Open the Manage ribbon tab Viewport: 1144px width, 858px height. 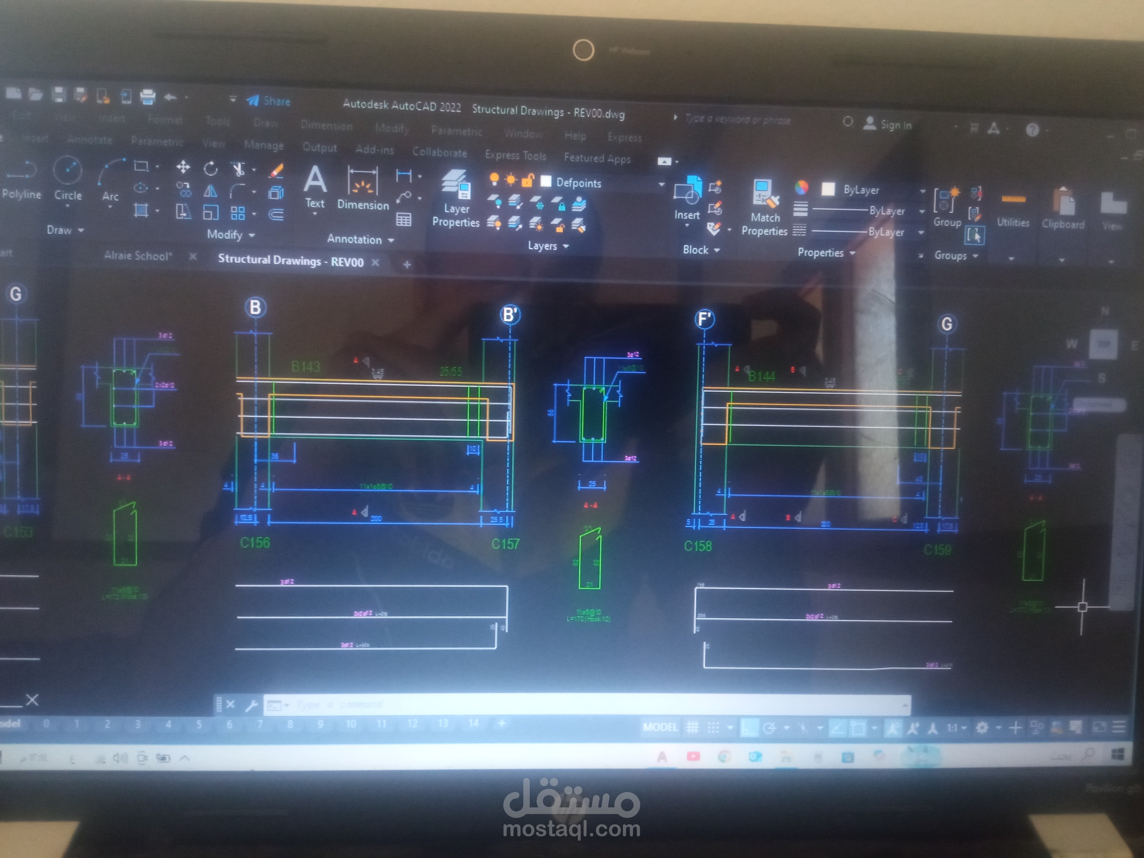point(264,145)
